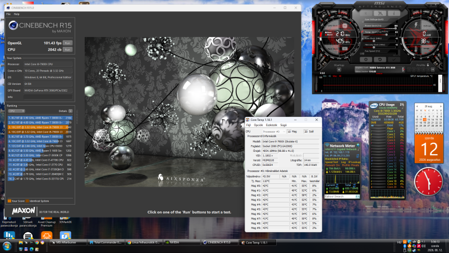The width and height of the screenshot is (449, 253).
Task: Open the Windows Start orb
Action: click(x=7, y=246)
